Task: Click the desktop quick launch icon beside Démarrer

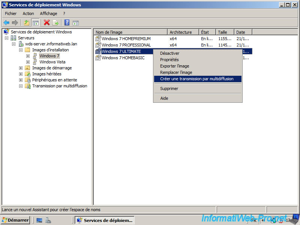Action: click(x=39, y=220)
